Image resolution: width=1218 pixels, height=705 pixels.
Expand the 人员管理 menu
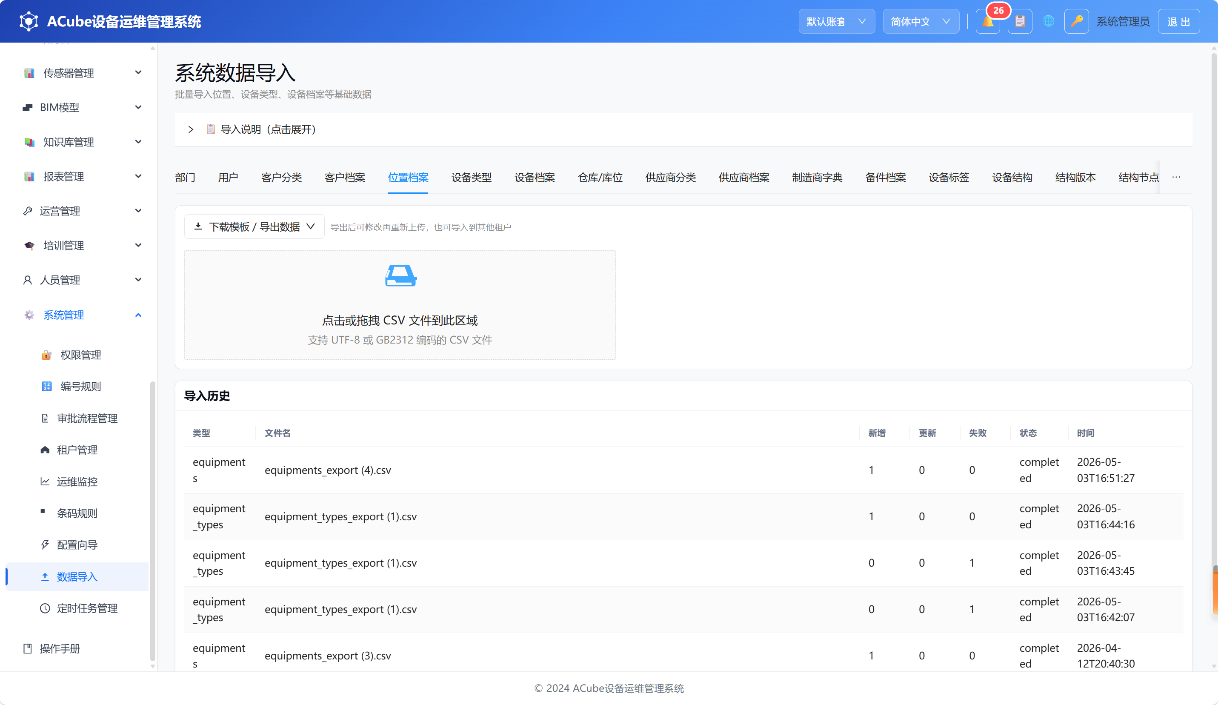pyautogui.click(x=82, y=280)
